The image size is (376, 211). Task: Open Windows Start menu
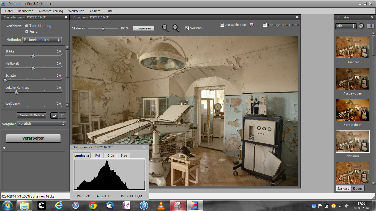tap(7, 206)
